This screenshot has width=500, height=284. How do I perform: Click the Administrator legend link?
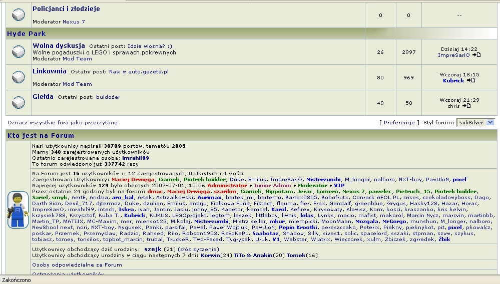227,185
